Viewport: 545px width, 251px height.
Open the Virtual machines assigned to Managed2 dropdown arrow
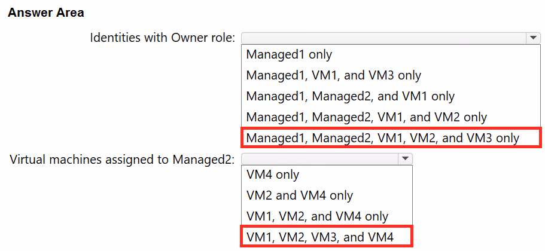[405, 158]
